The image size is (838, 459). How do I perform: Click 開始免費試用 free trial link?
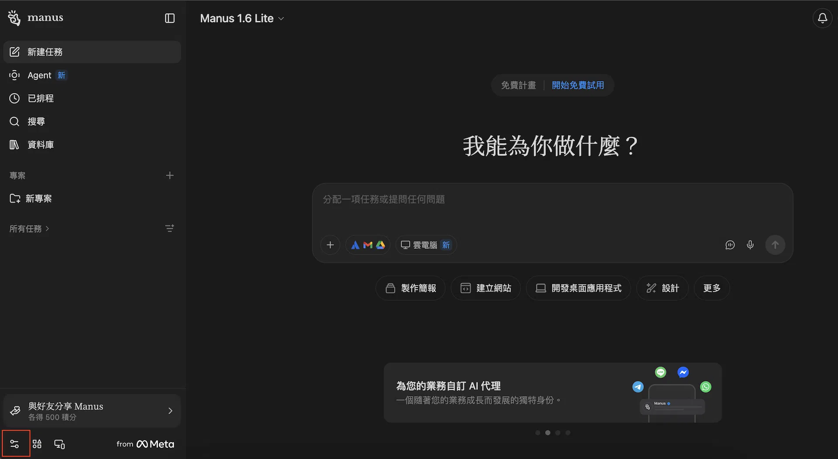[578, 85]
